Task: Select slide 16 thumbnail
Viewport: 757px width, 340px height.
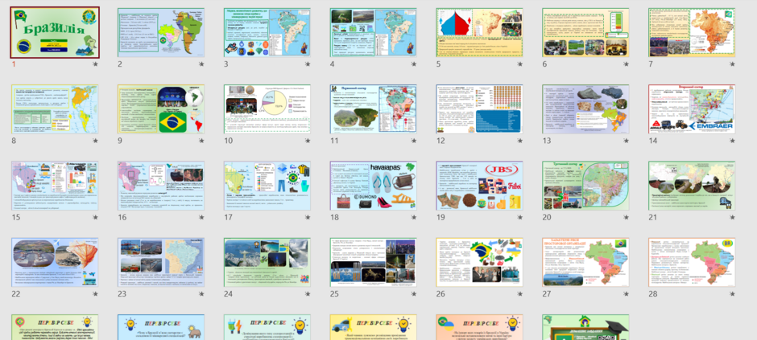Action: pyautogui.click(x=161, y=186)
